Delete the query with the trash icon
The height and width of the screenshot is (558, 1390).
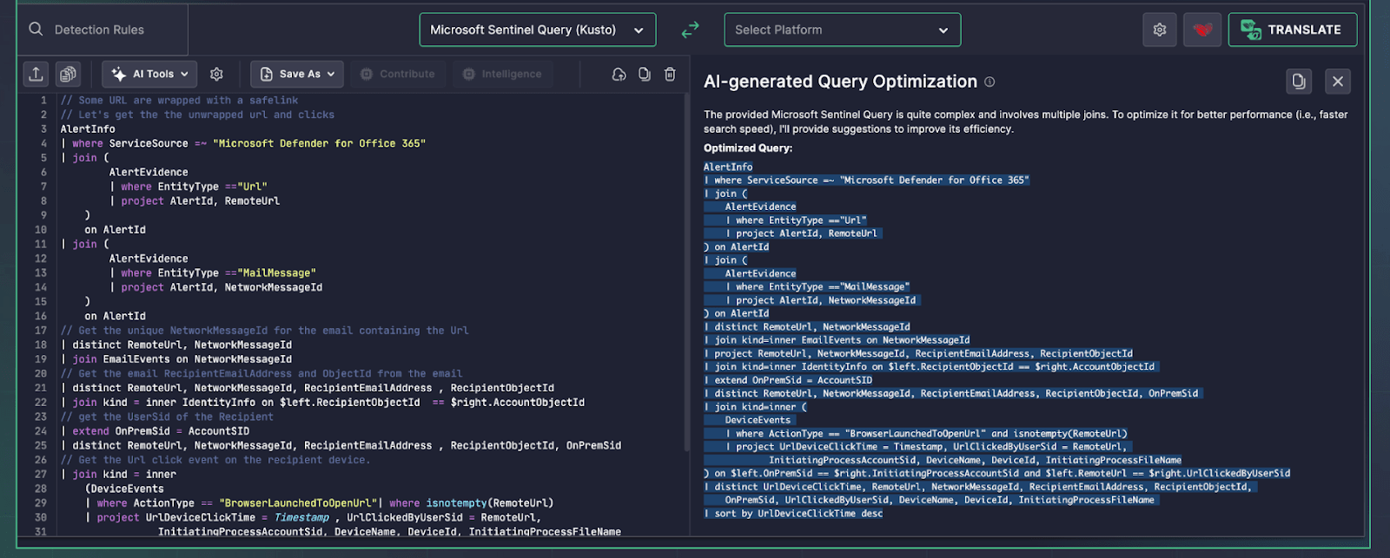coord(670,74)
